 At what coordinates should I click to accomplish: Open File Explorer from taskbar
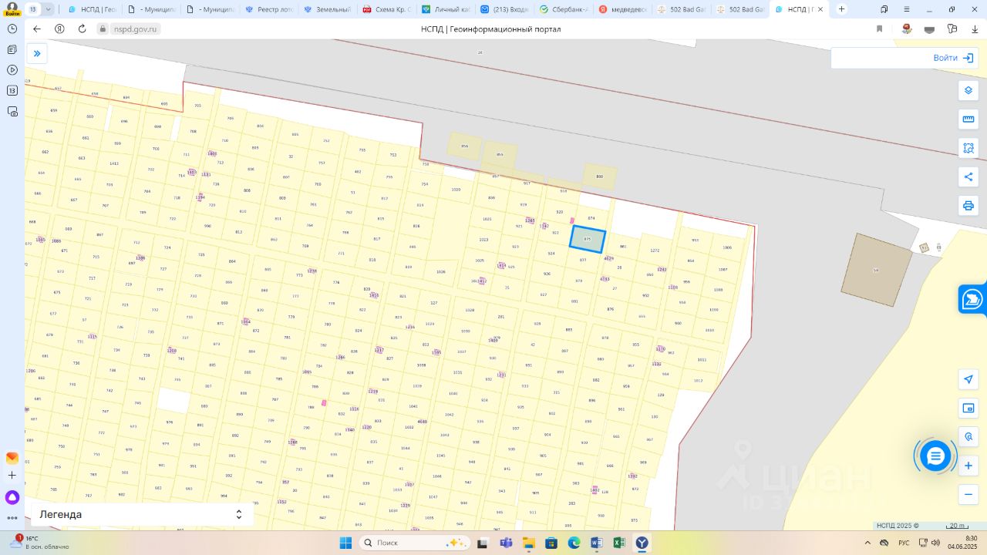[528, 543]
